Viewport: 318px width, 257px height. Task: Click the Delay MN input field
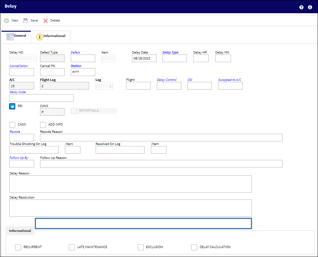(x=223, y=58)
